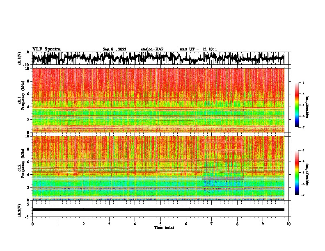Click the '2' kHz tick of ch.2 spectrogram
This screenshot has height=251, width=325.
point(29,187)
